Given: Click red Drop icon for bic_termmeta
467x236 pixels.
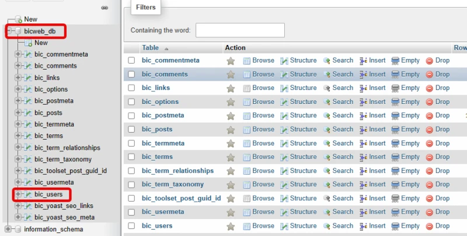Looking at the screenshot, I should pyautogui.click(x=430, y=144).
